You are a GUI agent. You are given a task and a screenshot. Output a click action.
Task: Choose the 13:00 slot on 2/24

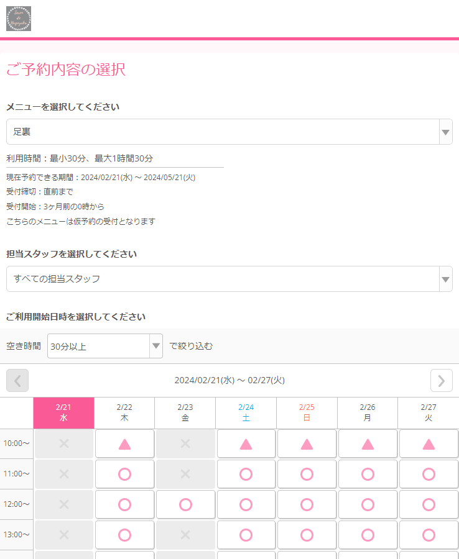click(x=246, y=535)
